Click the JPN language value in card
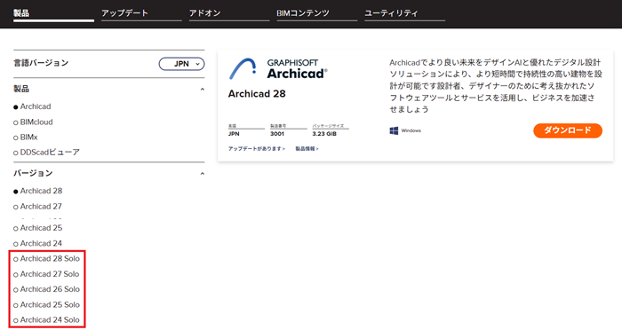Image resolution: width=622 pixels, height=330 pixels. (x=234, y=134)
